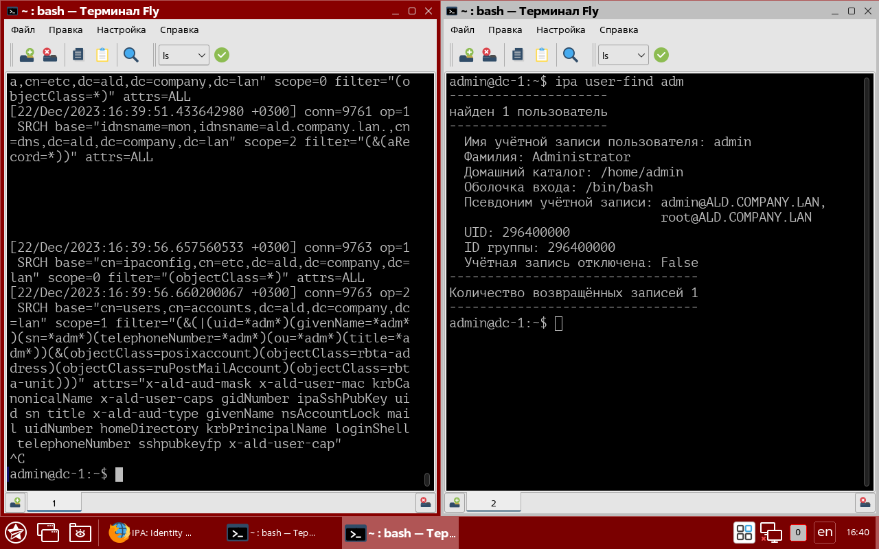Click 'ipa user-find adm' command text
879x549 pixels.
click(619, 82)
